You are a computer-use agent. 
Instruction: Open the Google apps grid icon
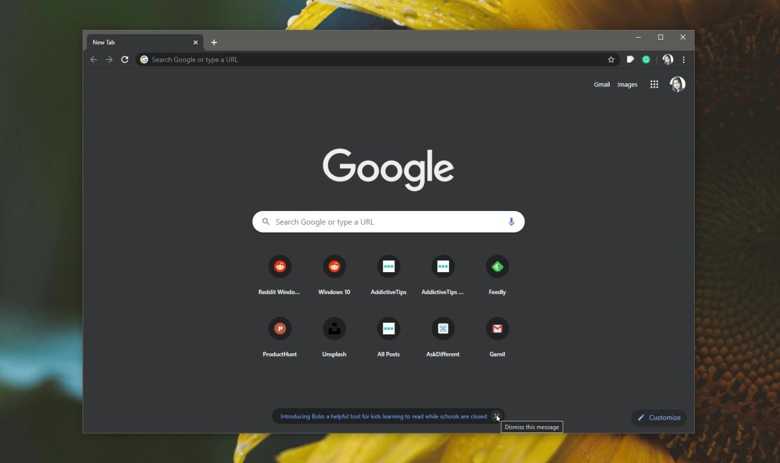coord(654,84)
